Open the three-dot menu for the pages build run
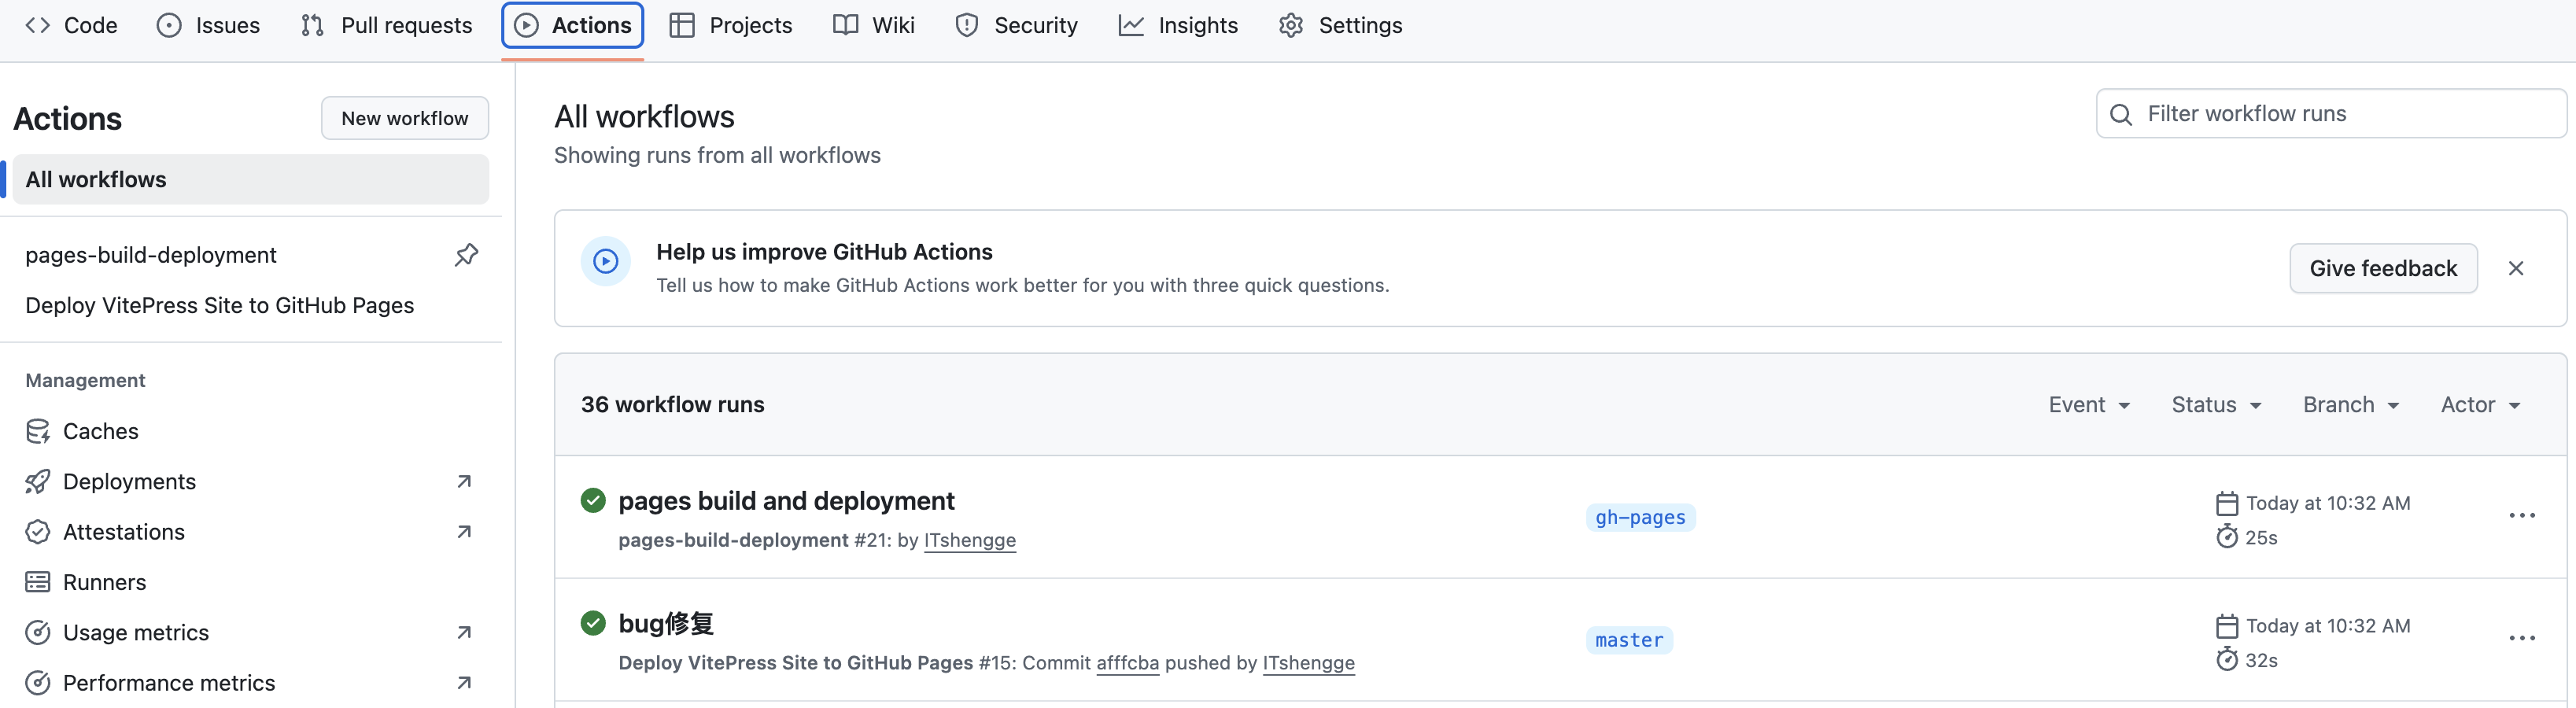The image size is (2576, 708). click(2522, 516)
